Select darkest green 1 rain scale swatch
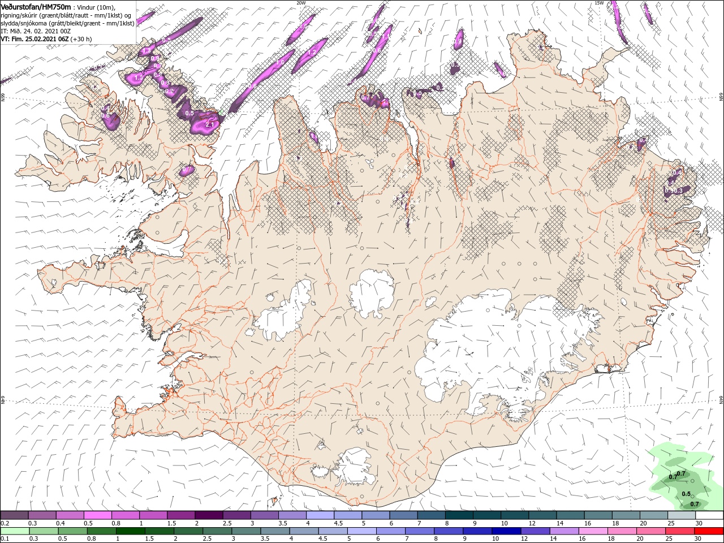 point(131,531)
